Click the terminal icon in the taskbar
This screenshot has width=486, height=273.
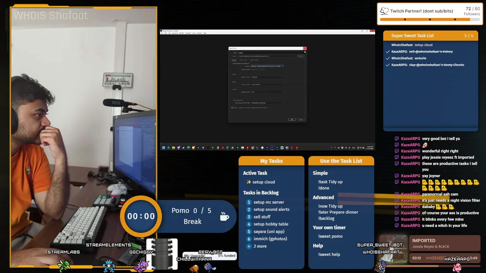point(257,147)
